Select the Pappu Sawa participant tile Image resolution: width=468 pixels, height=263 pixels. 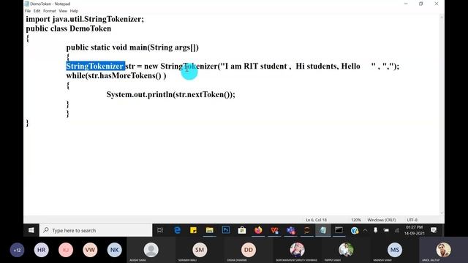coord(346,250)
